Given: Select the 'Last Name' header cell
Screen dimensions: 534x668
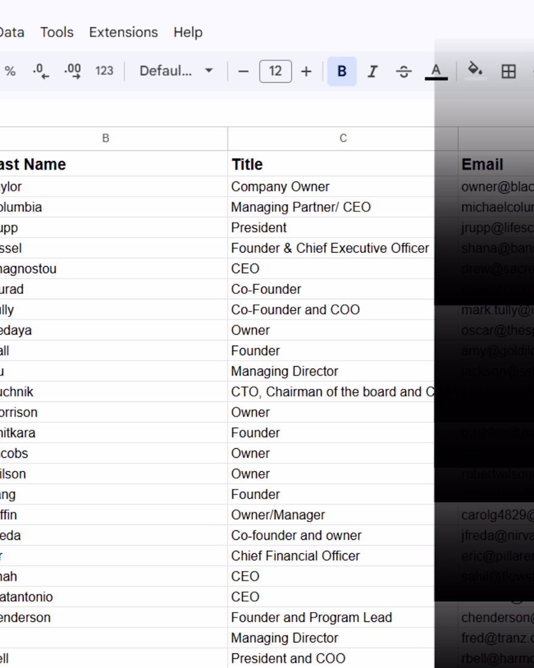Looking at the screenshot, I should pos(113,164).
